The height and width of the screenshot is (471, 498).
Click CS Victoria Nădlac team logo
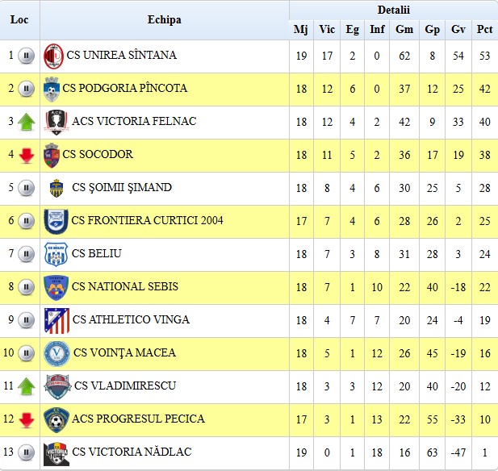tap(56, 454)
